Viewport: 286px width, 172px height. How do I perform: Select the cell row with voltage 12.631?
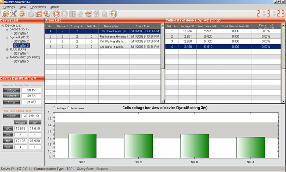223,37
